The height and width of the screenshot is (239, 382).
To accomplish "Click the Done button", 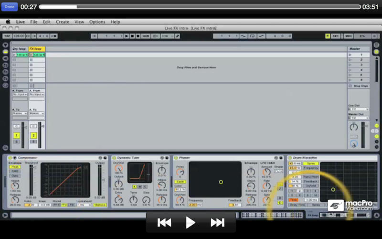I will (10, 7).
